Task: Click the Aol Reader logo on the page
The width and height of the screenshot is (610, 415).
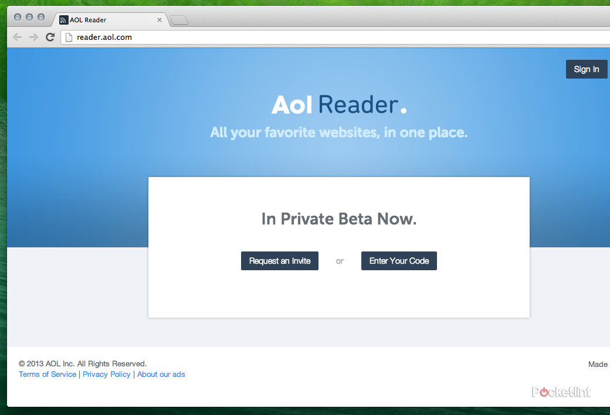Action: tap(339, 104)
